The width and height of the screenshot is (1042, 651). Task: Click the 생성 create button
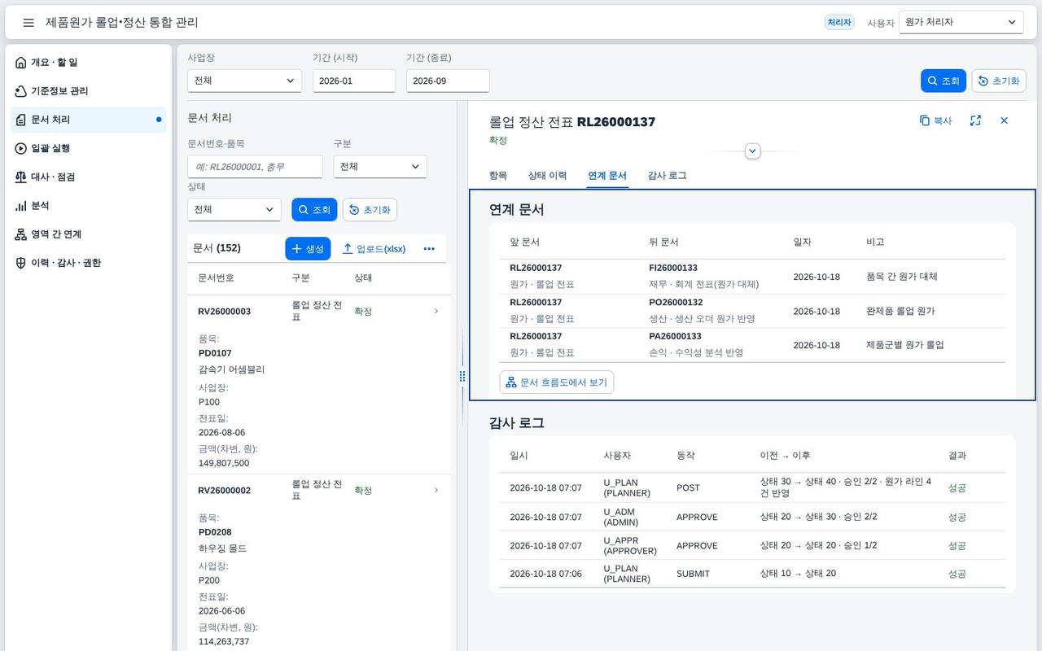308,249
